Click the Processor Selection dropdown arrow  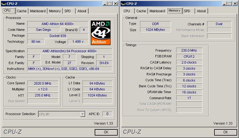[82, 114]
